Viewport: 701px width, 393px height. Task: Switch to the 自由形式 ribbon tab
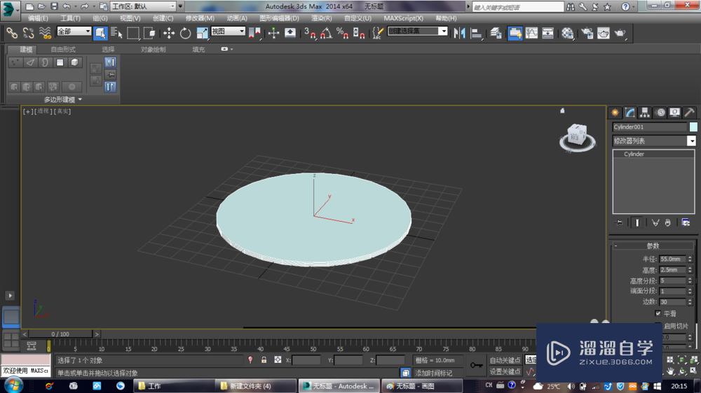click(x=63, y=50)
